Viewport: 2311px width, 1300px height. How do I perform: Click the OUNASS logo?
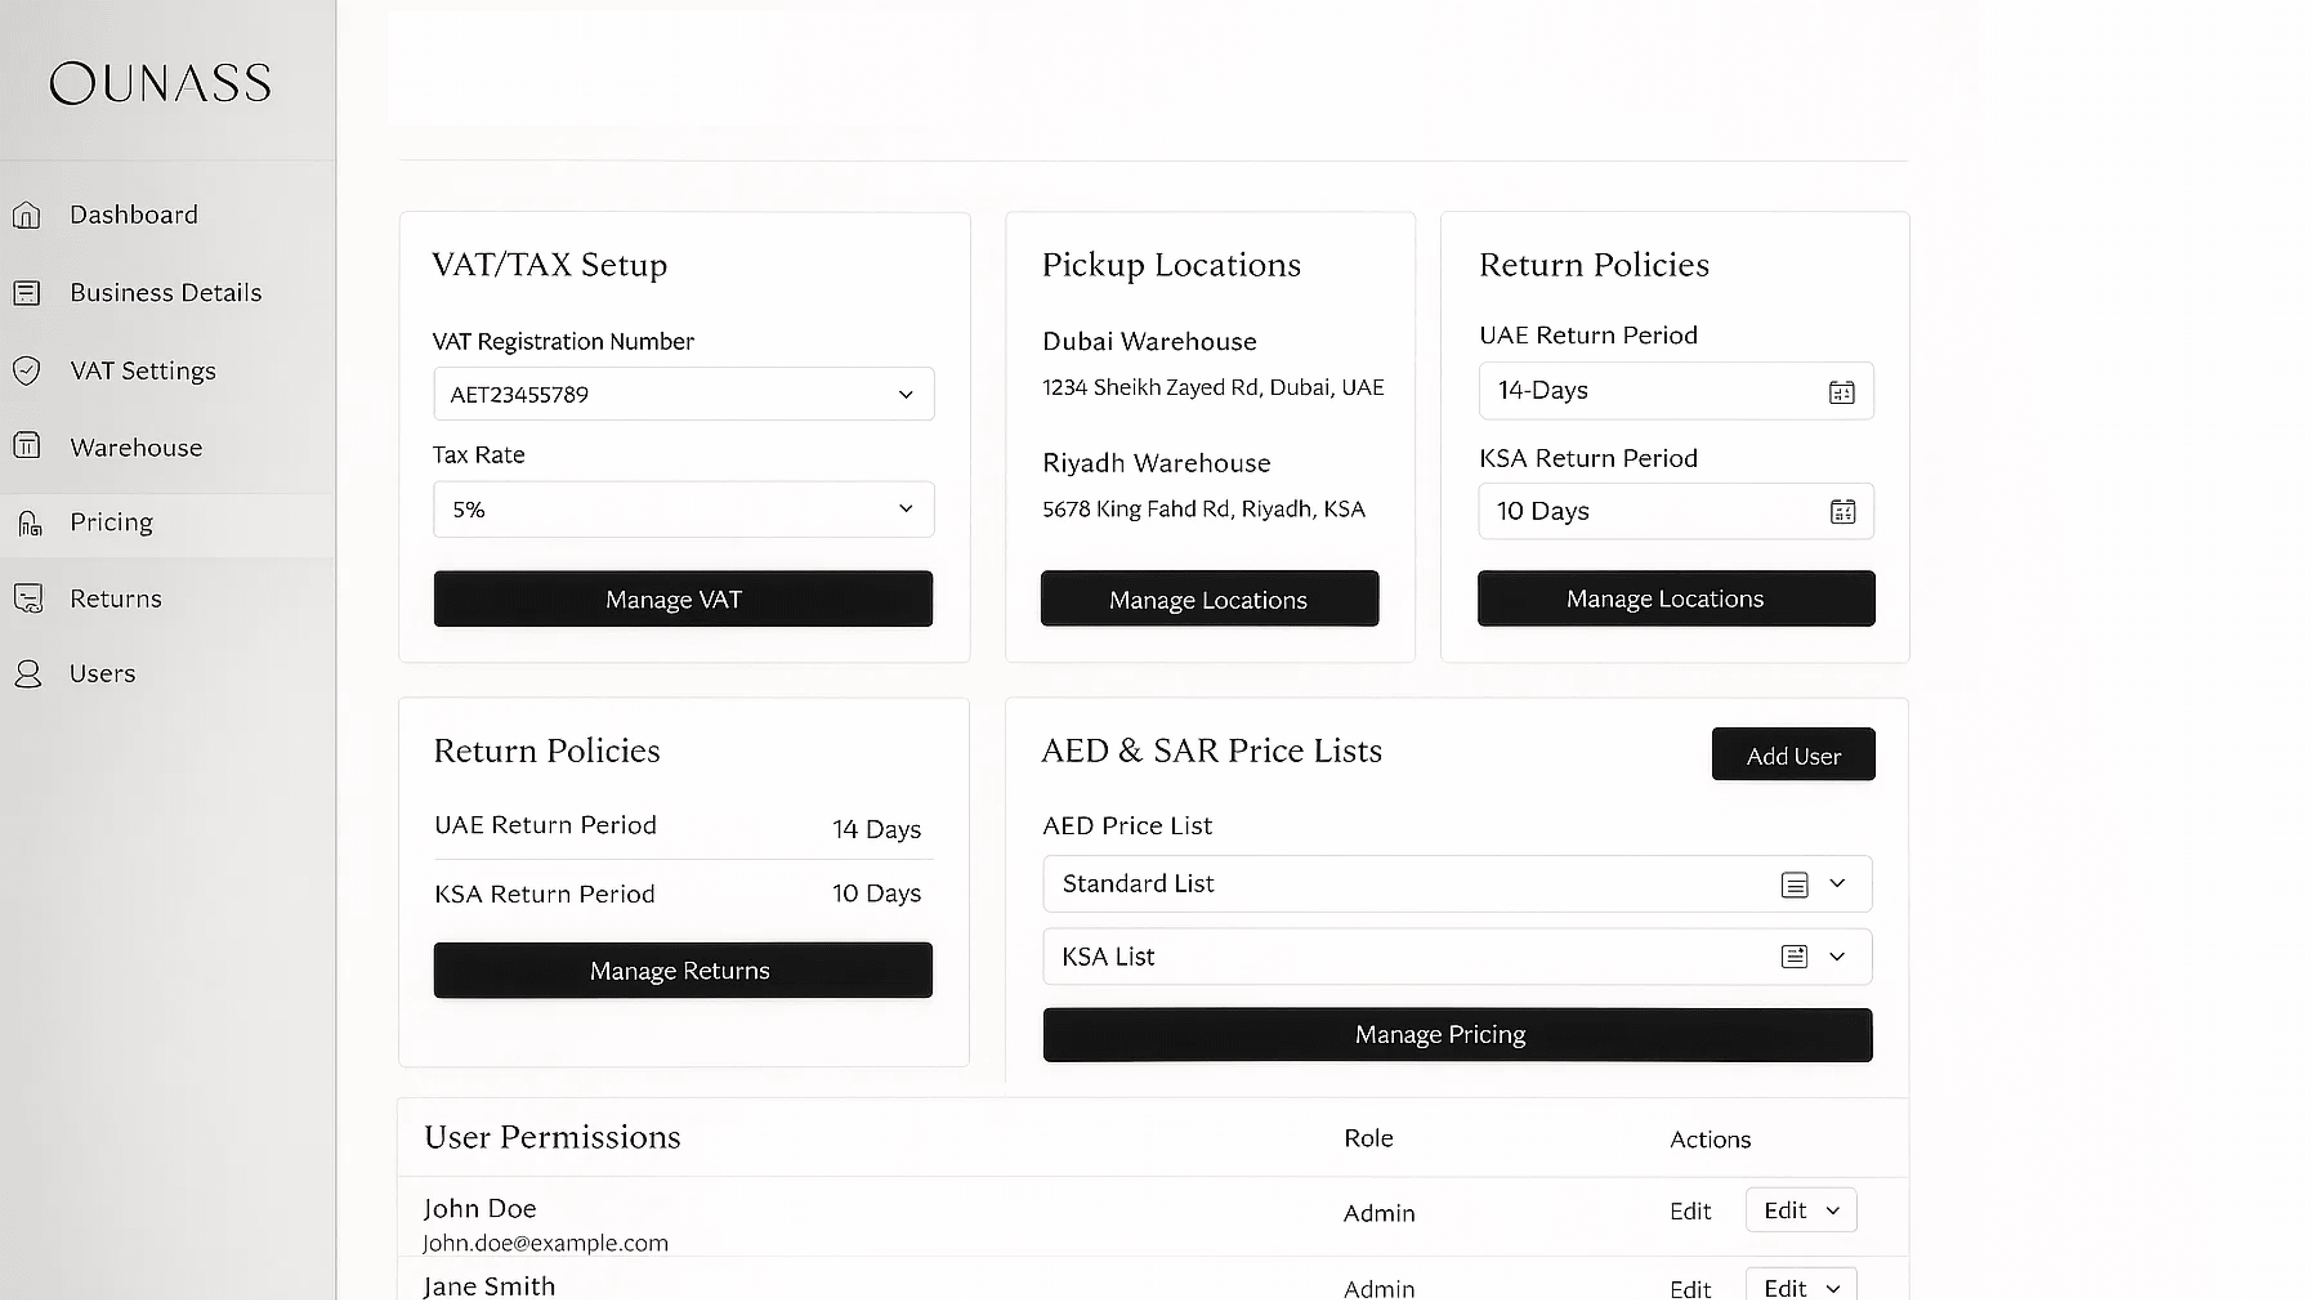(x=161, y=84)
